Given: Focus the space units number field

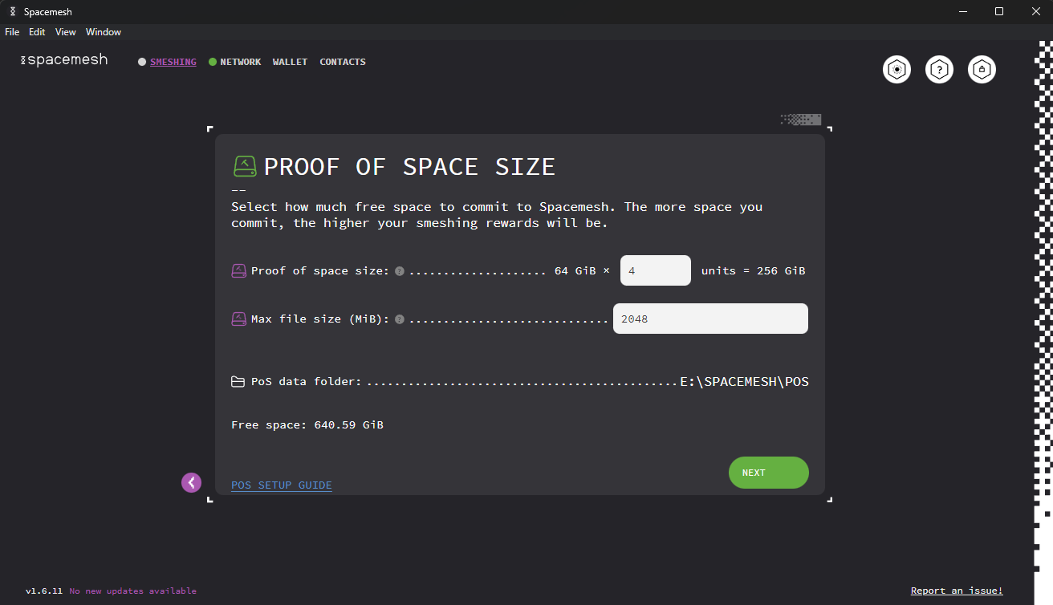Looking at the screenshot, I should [656, 270].
